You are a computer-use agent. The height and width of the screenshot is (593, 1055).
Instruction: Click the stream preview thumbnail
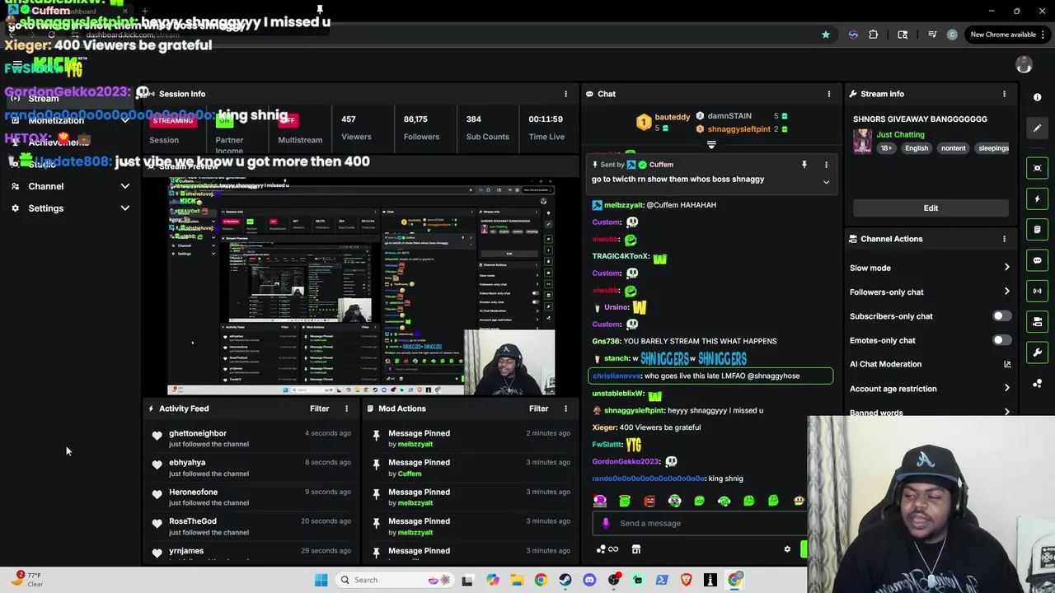(x=361, y=285)
